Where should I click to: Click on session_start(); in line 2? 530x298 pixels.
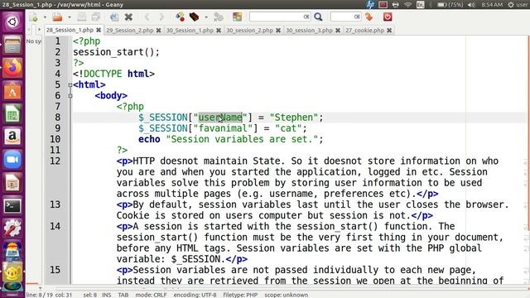(x=116, y=52)
